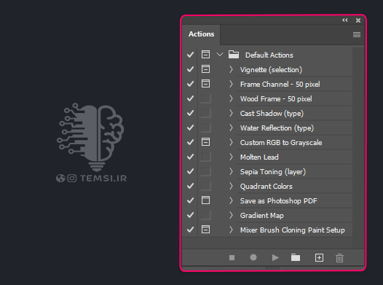Select the Water Reflection (type) action
The image size is (383, 285).
(x=277, y=128)
